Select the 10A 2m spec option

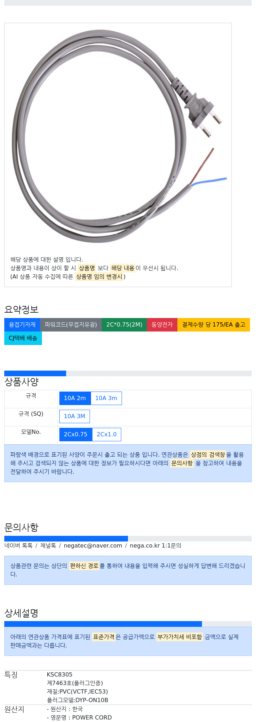75,398
